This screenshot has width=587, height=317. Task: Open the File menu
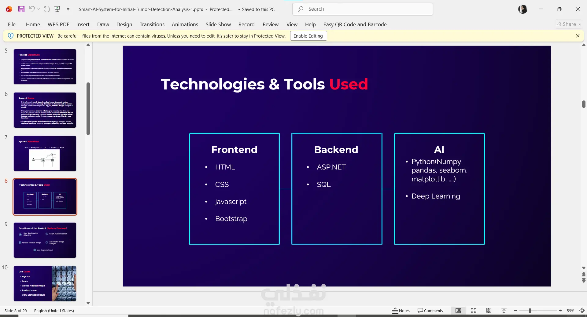[x=12, y=24]
